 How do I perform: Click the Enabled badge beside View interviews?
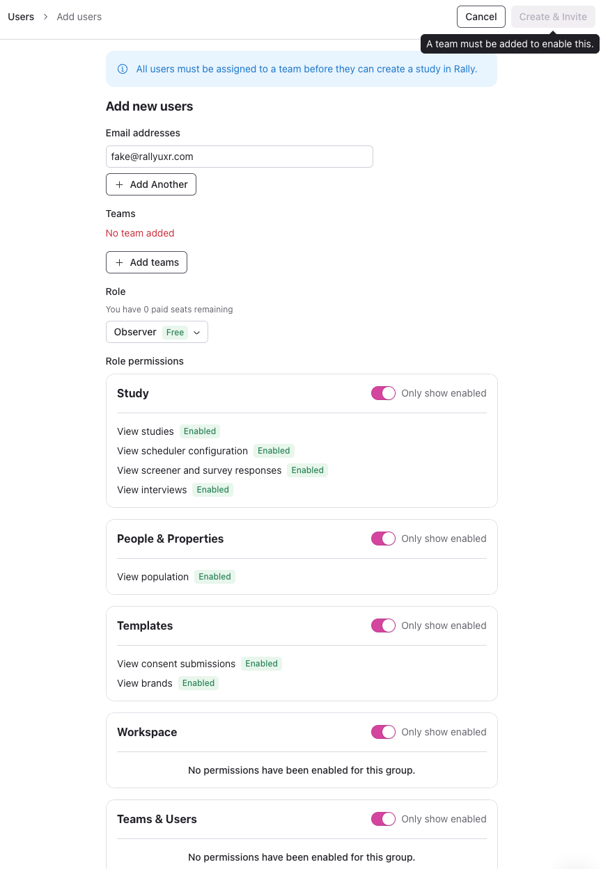coord(212,490)
